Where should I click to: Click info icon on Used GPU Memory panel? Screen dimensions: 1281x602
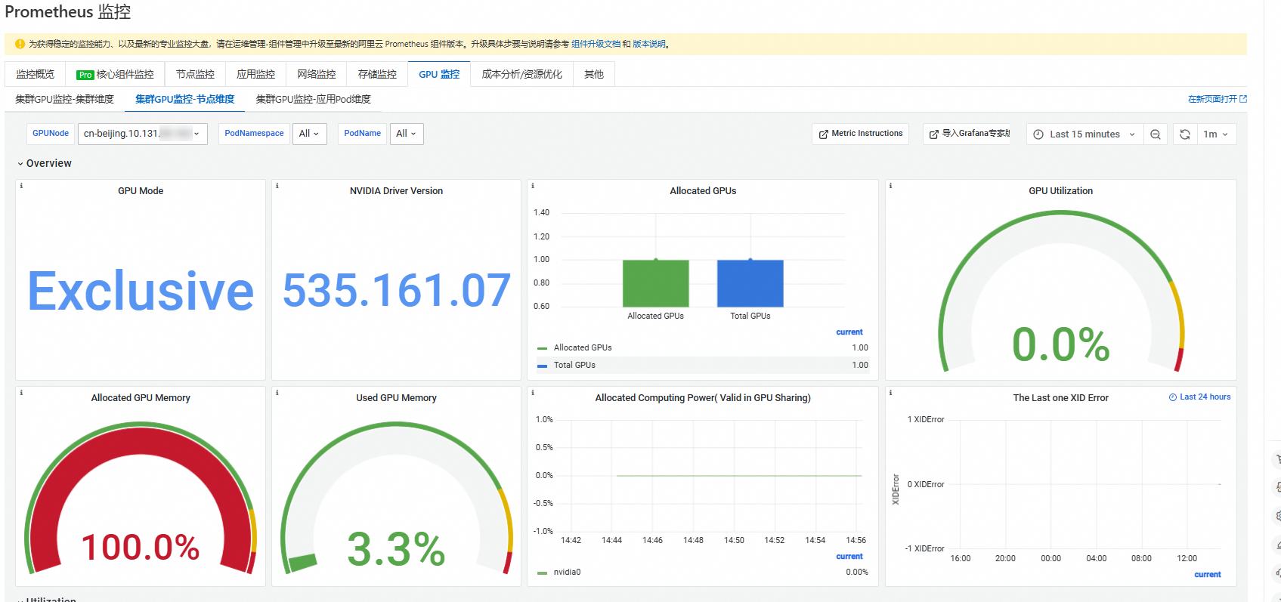277,393
